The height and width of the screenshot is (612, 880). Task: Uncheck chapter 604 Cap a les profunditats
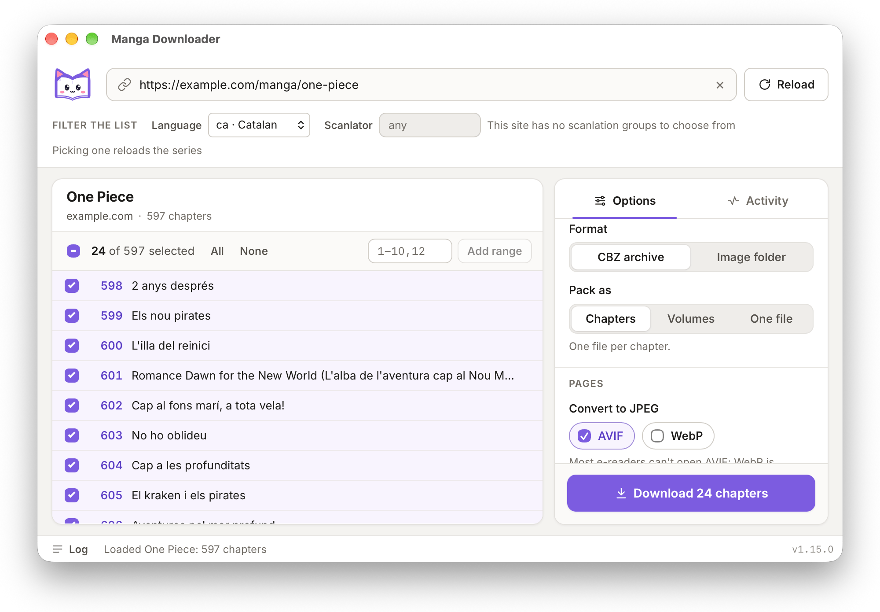(72, 465)
